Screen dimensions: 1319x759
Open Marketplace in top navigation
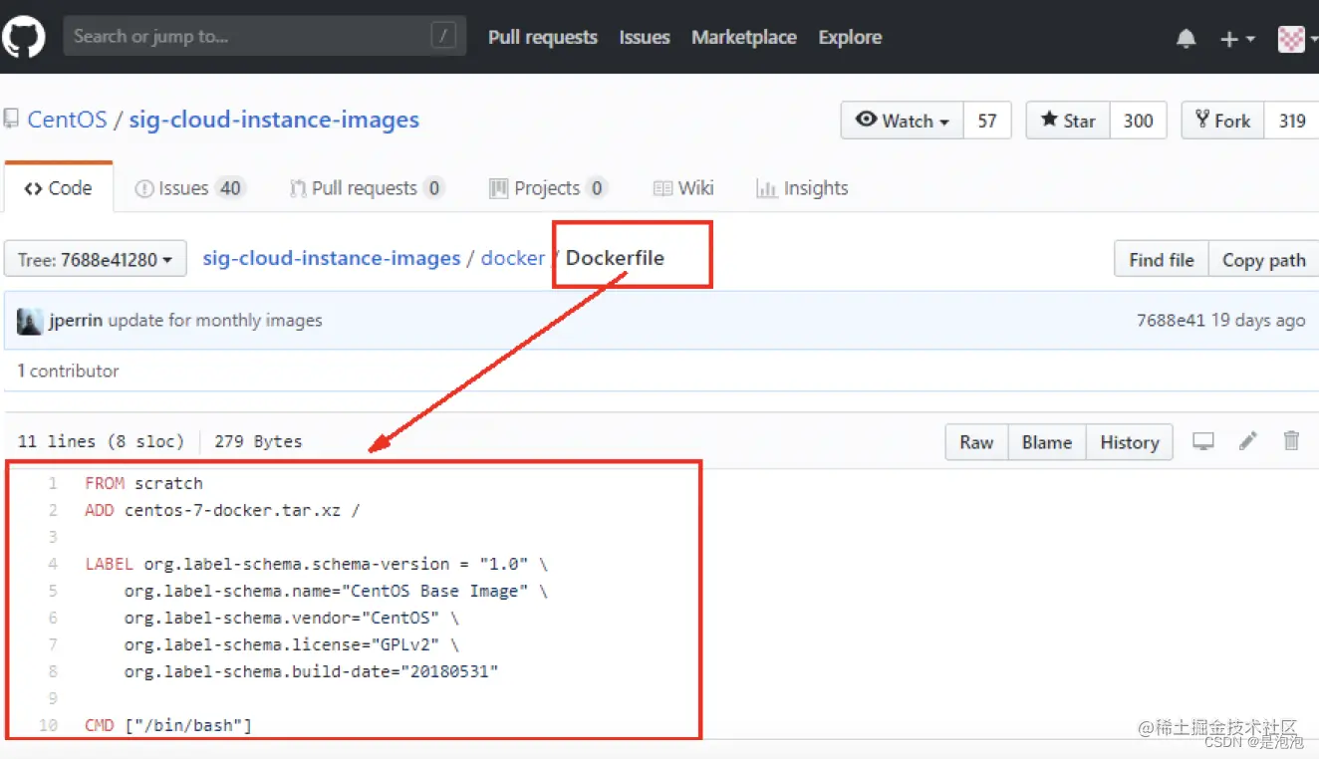pyautogui.click(x=744, y=37)
